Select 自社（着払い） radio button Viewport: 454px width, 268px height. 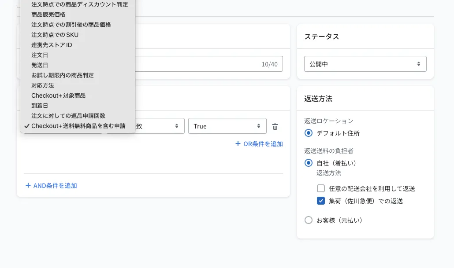[x=309, y=163]
